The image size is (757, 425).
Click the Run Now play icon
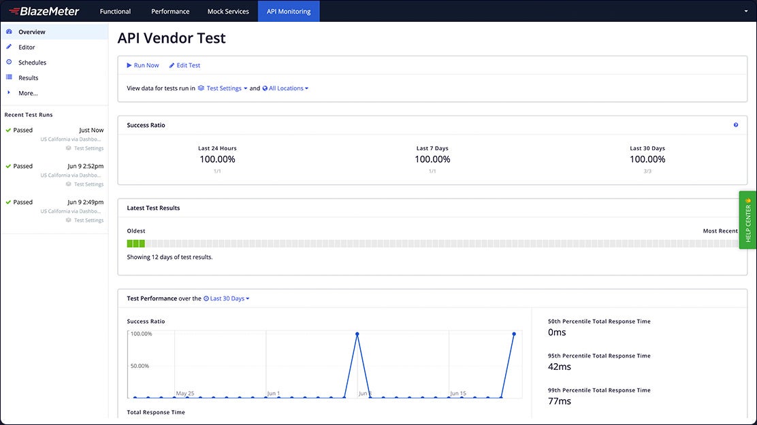pyautogui.click(x=129, y=65)
